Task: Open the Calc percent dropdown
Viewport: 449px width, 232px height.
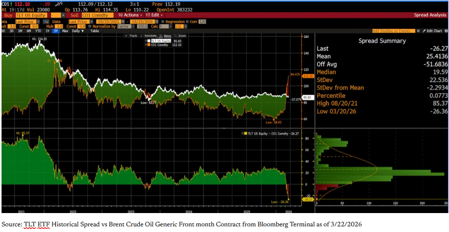Action: coord(171,26)
